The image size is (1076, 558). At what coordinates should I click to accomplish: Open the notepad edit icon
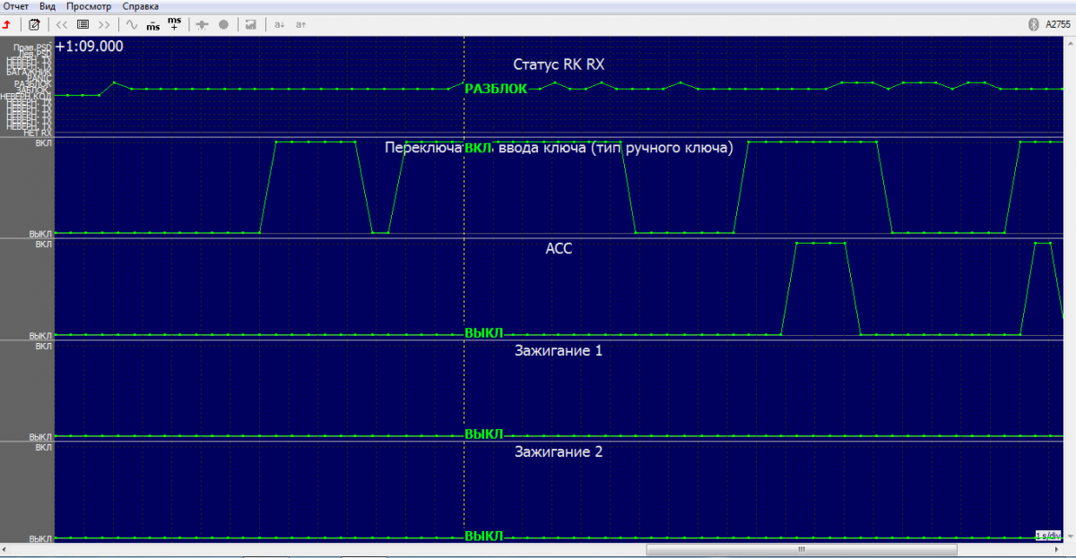click(34, 24)
